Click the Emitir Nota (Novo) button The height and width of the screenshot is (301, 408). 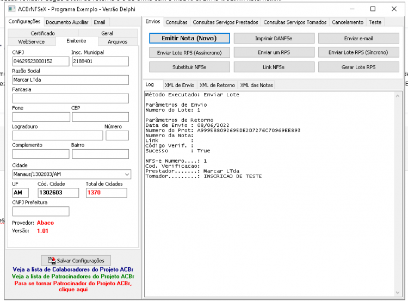[189, 38]
